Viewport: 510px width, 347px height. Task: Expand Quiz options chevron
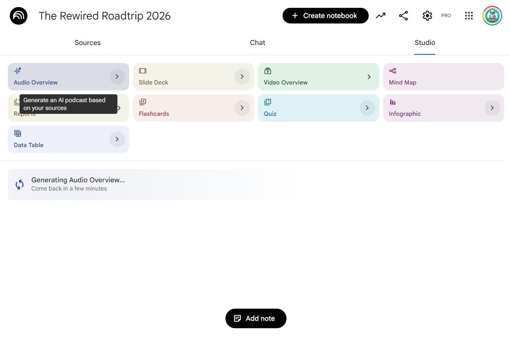pos(367,108)
